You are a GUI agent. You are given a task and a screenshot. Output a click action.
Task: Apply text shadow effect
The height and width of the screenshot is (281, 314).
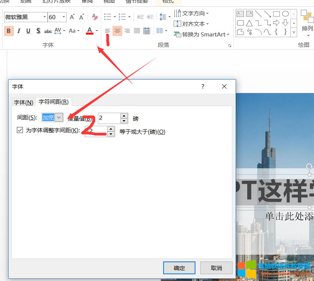(x=38, y=30)
